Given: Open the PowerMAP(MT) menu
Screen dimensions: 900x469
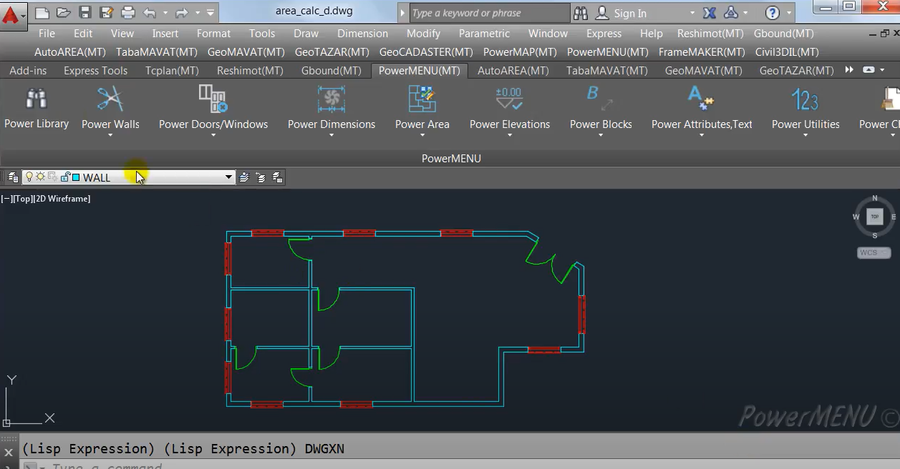Looking at the screenshot, I should click(520, 51).
